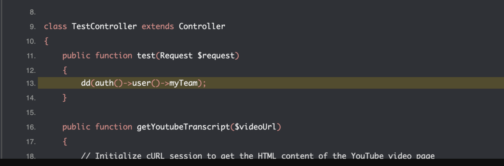Click line number 9 in the gutter
The image size is (504, 166).
pos(32,27)
